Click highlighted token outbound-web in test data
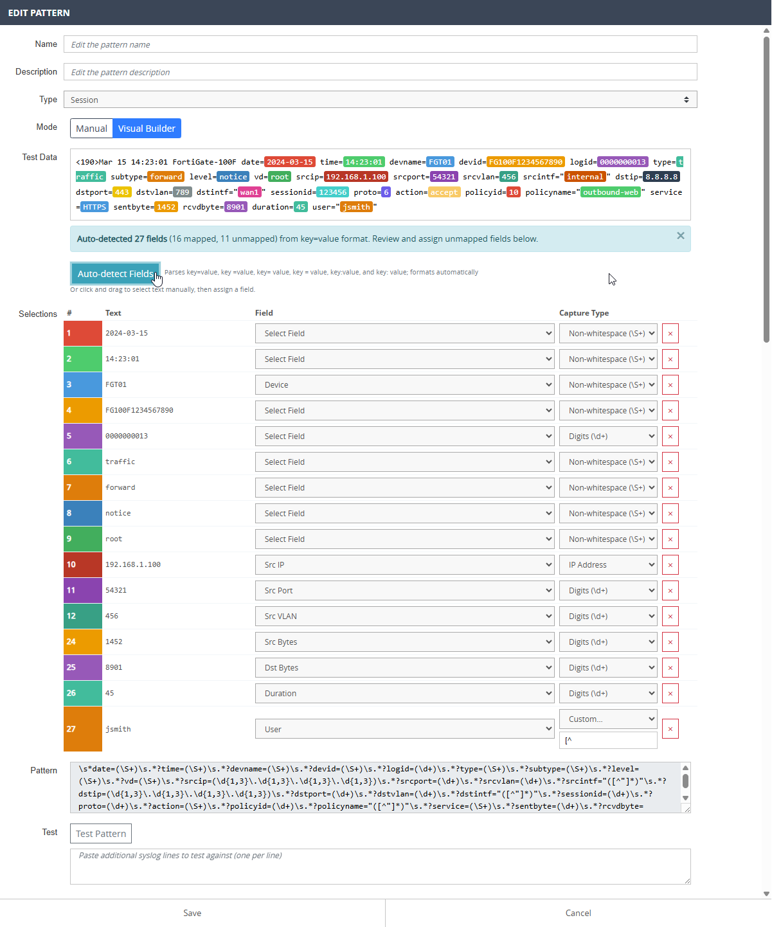Viewport: 772px width, 927px height. pyautogui.click(x=611, y=192)
